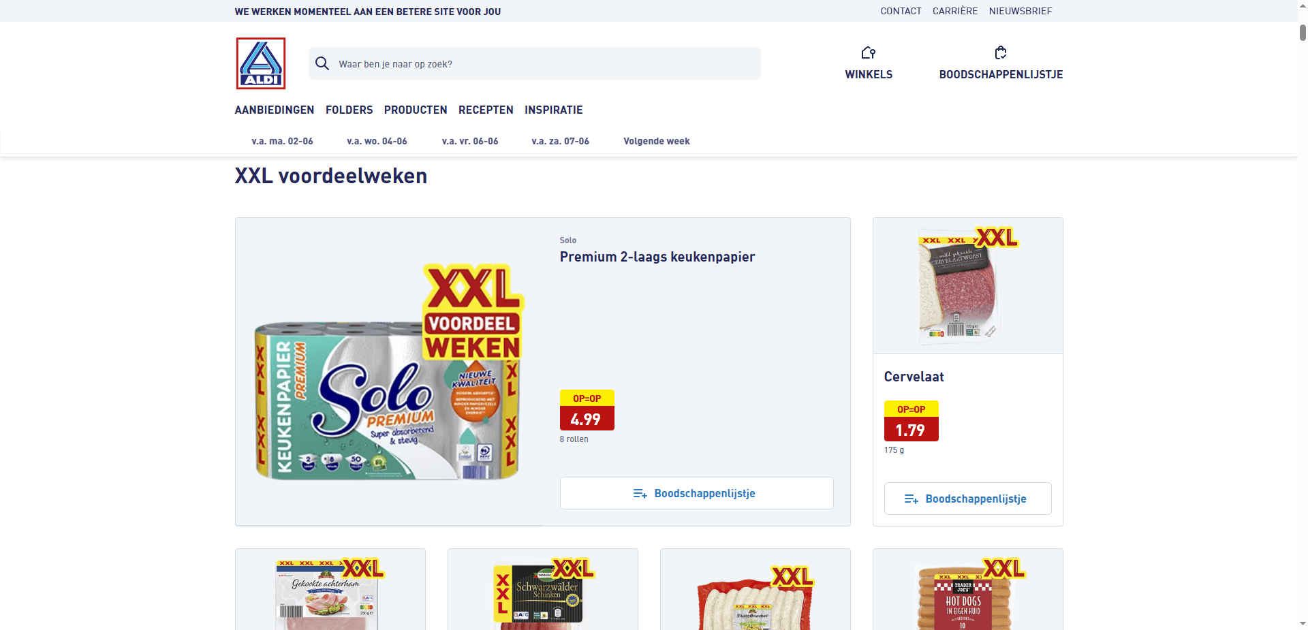Click OP=OP 1.79 price badge on Cervelaat
1308x630 pixels.
tap(912, 421)
